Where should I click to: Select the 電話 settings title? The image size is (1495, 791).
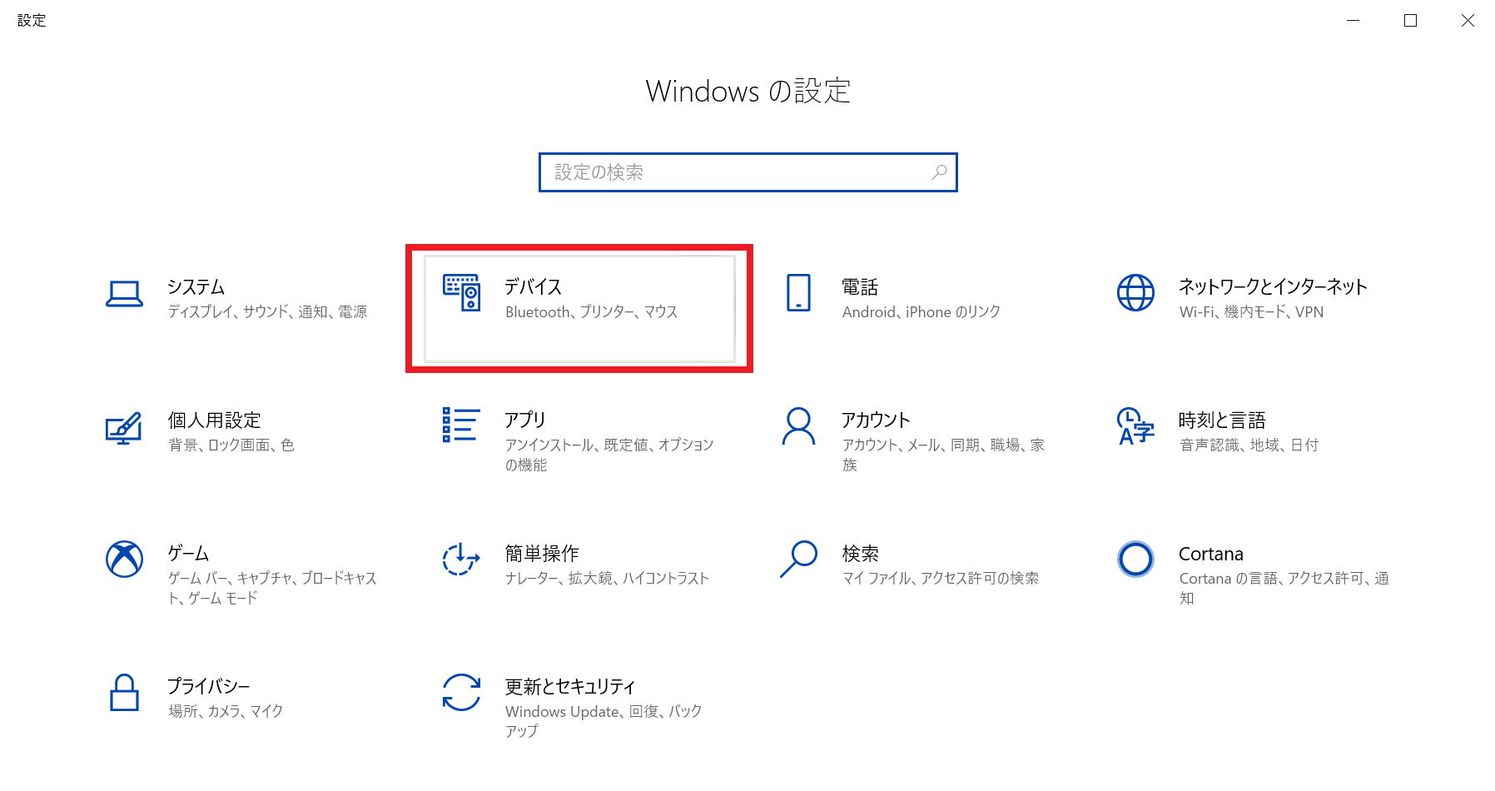pos(860,287)
